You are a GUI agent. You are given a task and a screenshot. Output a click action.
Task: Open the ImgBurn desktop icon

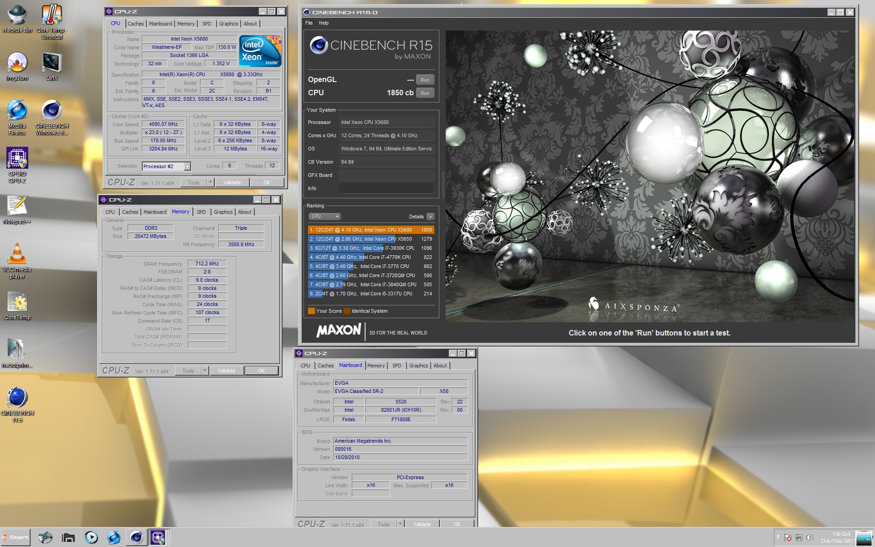pyautogui.click(x=17, y=66)
